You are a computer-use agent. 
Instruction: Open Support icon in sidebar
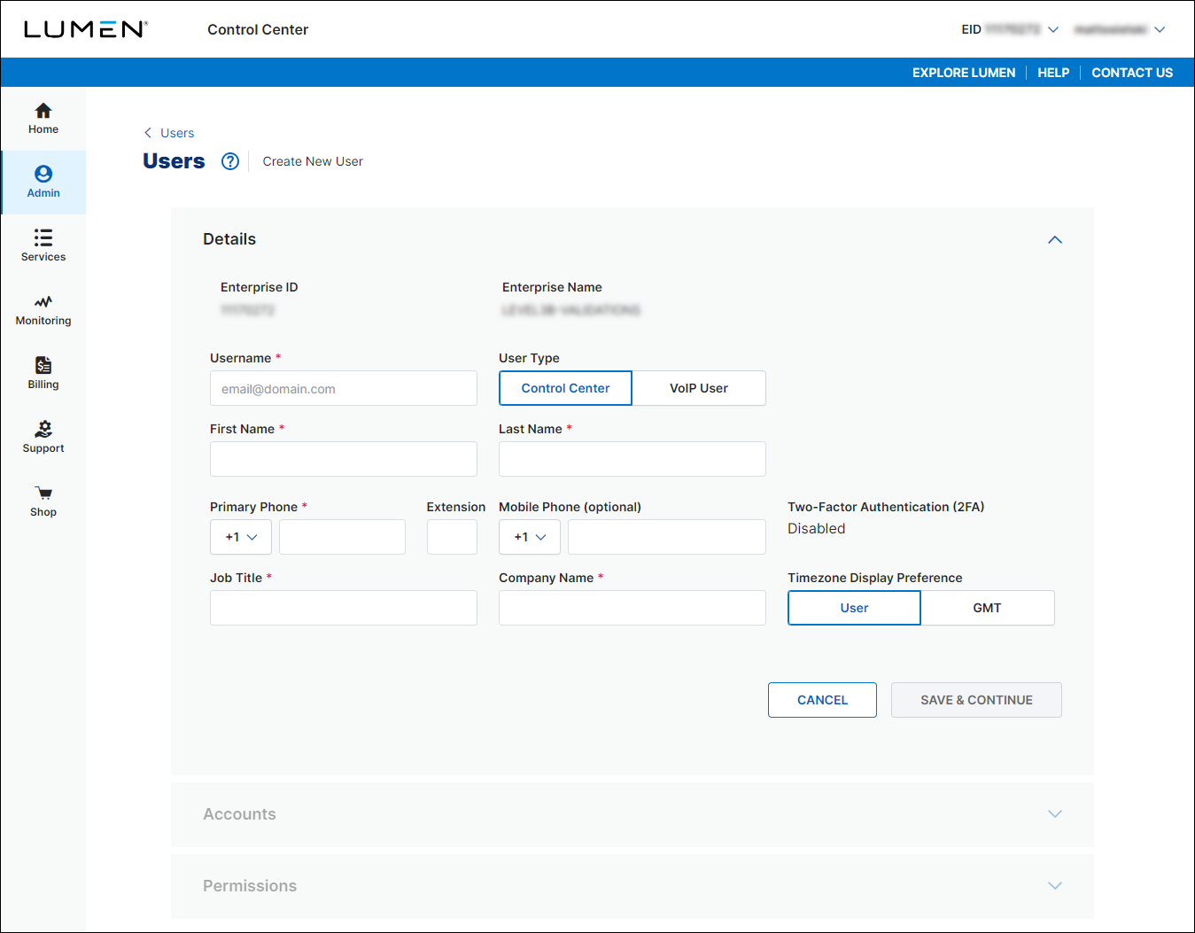pyautogui.click(x=43, y=429)
